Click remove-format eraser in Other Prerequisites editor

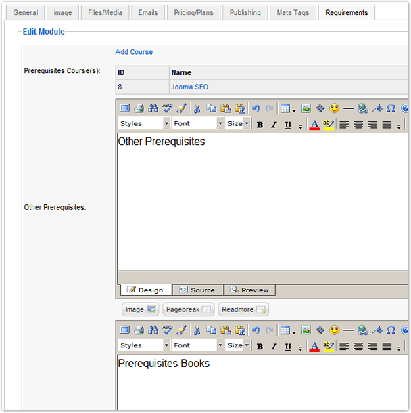pos(181,108)
